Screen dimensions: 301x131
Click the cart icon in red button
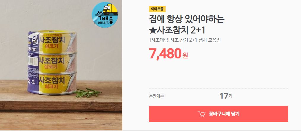pos(201,114)
